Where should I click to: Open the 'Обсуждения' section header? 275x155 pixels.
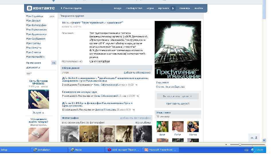coord(106,68)
